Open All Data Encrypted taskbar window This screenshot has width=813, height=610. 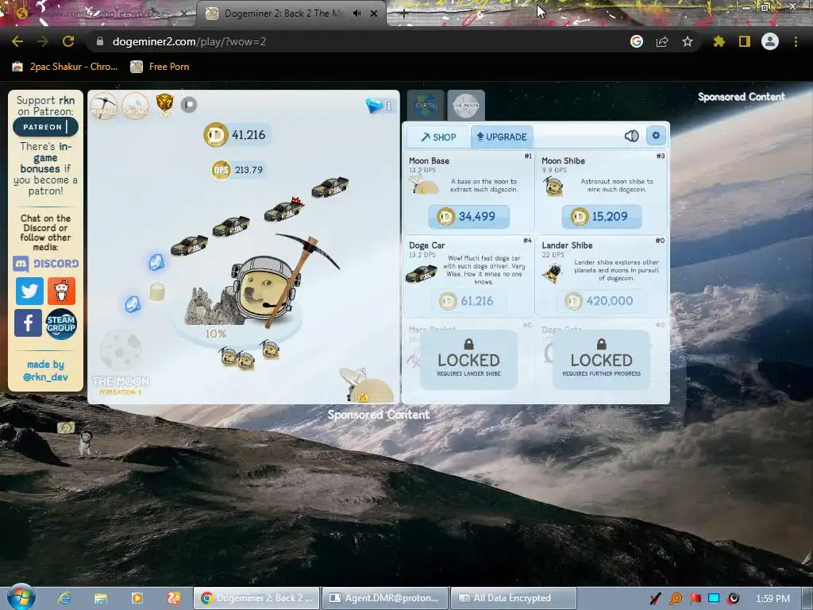coord(514,598)
